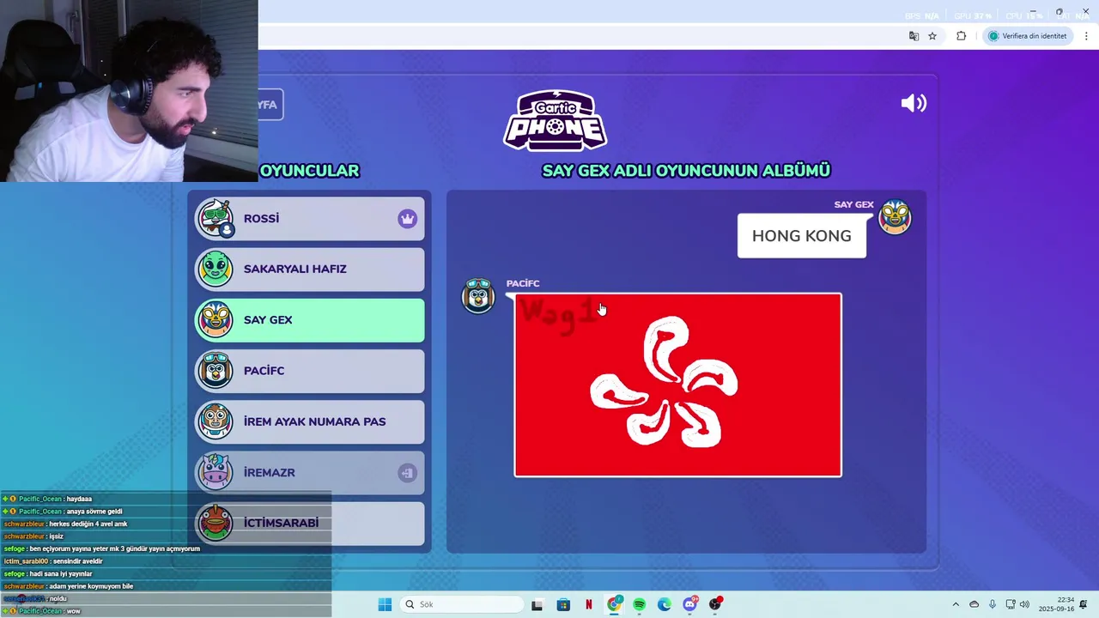The width and height of the screenshot is (1099, 618).
Task: Click the PACİFC label above the drawing
Action: [523, 283]
